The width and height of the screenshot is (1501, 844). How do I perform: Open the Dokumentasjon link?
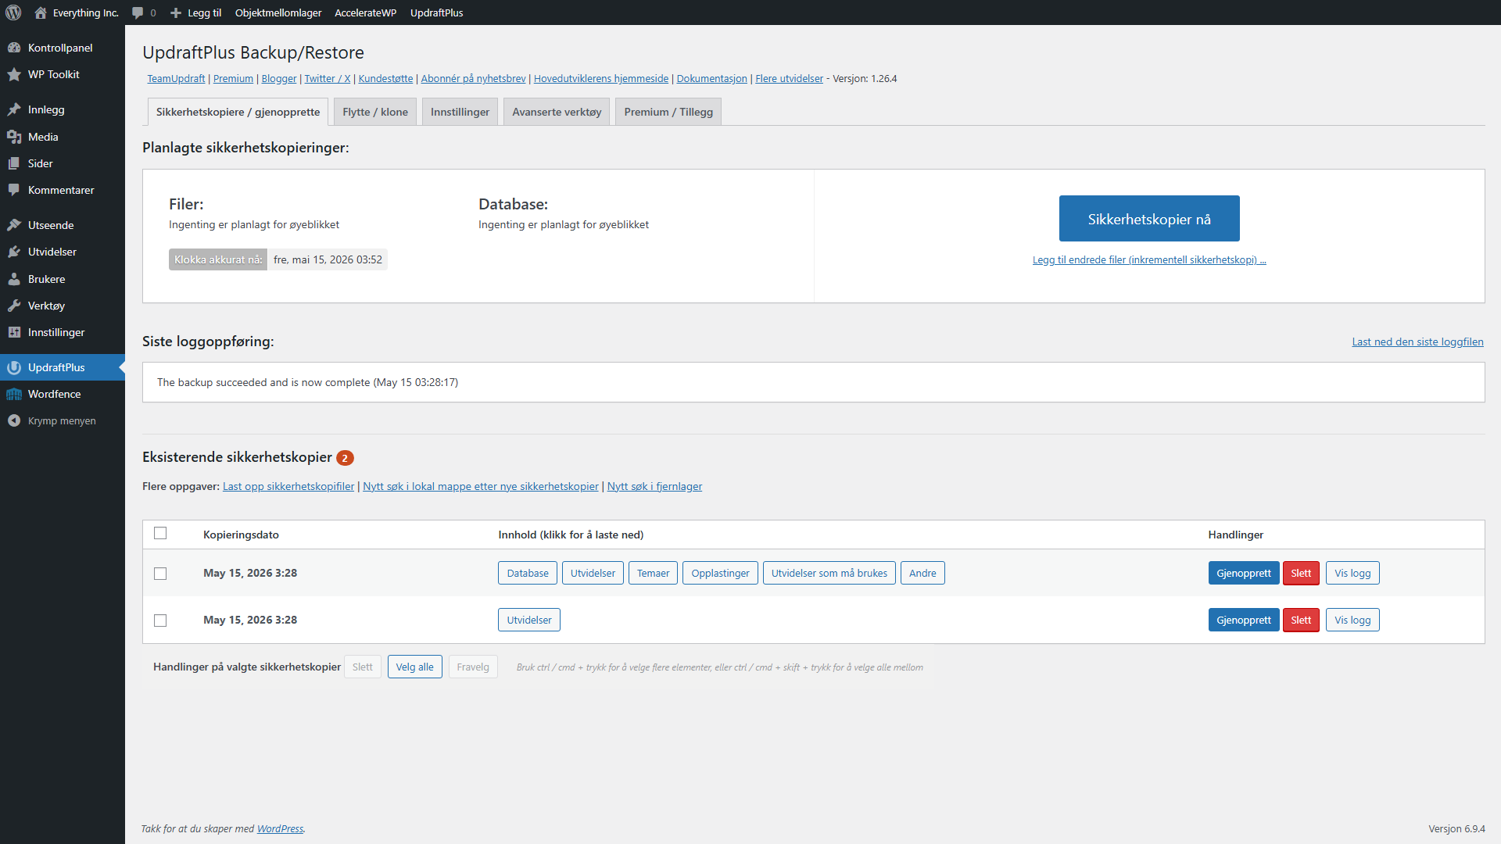pyautogui.click(x=711, y=78)
